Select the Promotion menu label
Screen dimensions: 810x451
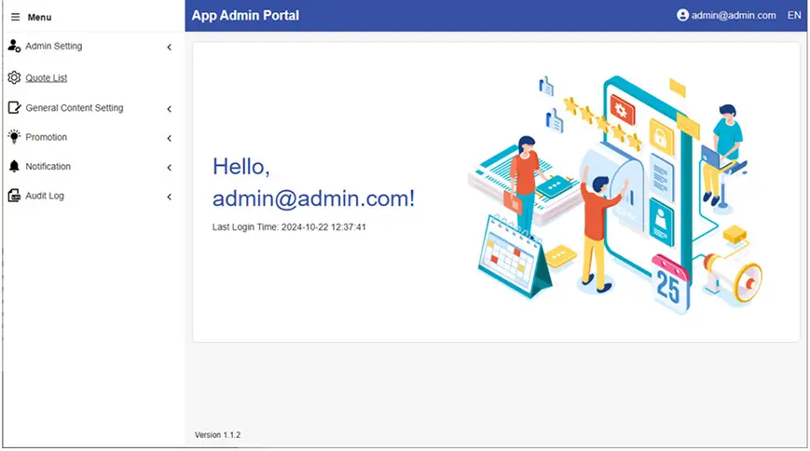[47, 137]
